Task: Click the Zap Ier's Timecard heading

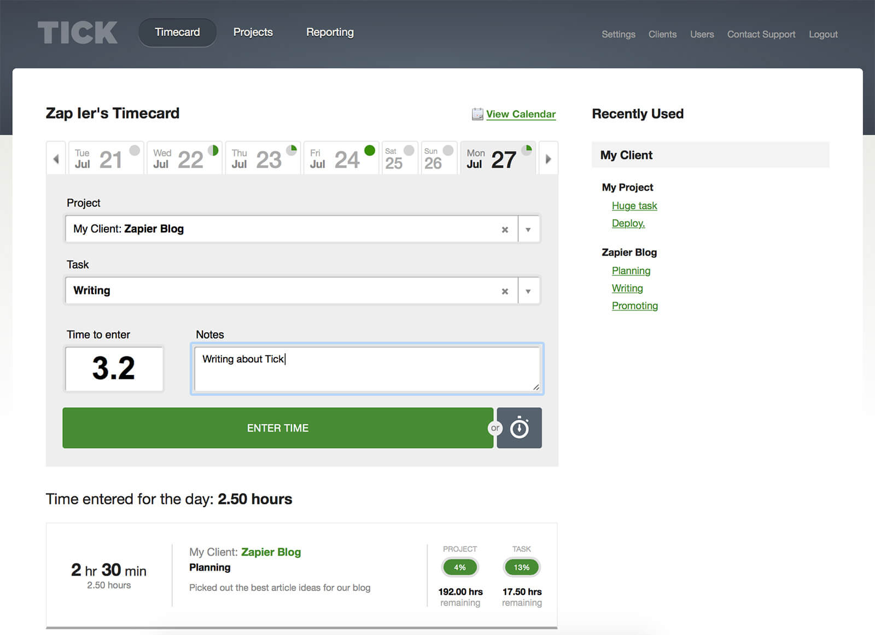Action: tap(113, 113)
